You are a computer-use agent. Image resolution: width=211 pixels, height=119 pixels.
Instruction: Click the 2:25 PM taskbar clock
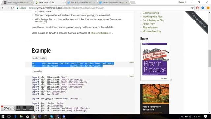[x=197, y=117]
